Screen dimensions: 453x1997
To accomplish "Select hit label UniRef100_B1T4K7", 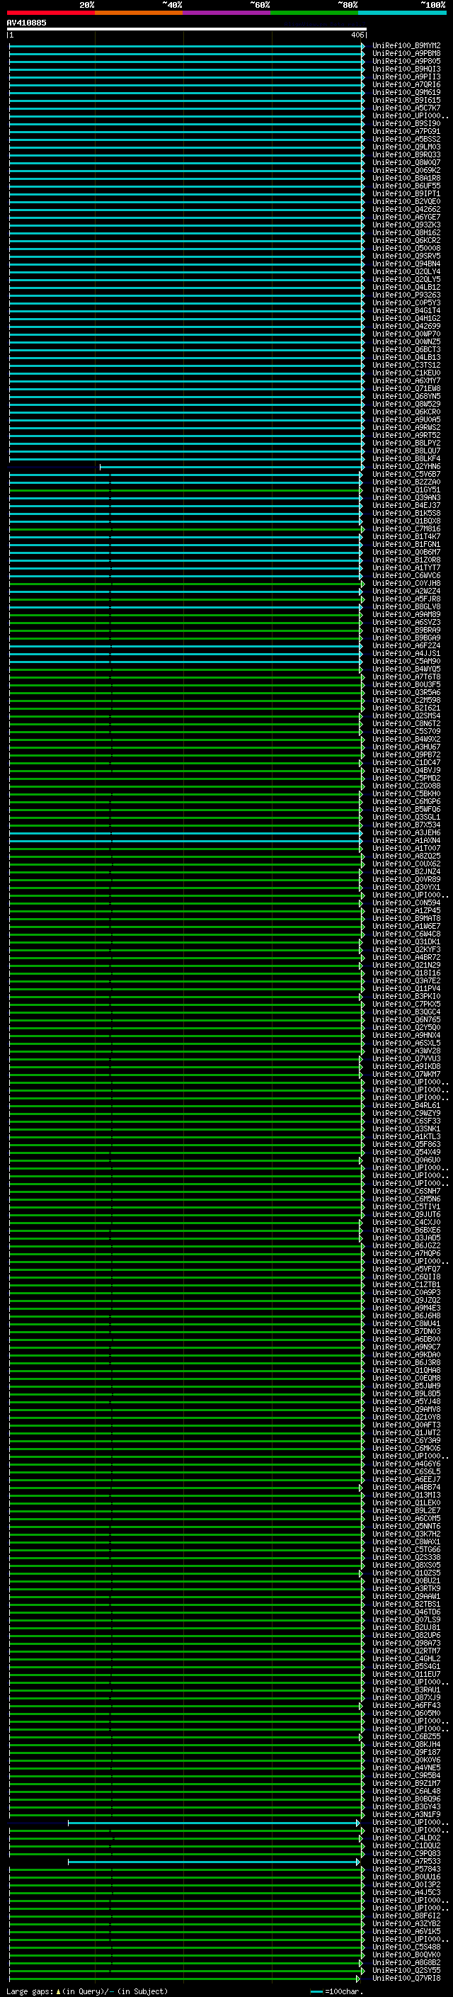I will pyautogui.click(x=406, y=536).
